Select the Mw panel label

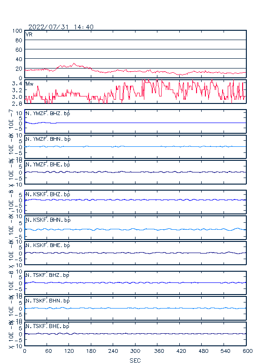[29, 84]
